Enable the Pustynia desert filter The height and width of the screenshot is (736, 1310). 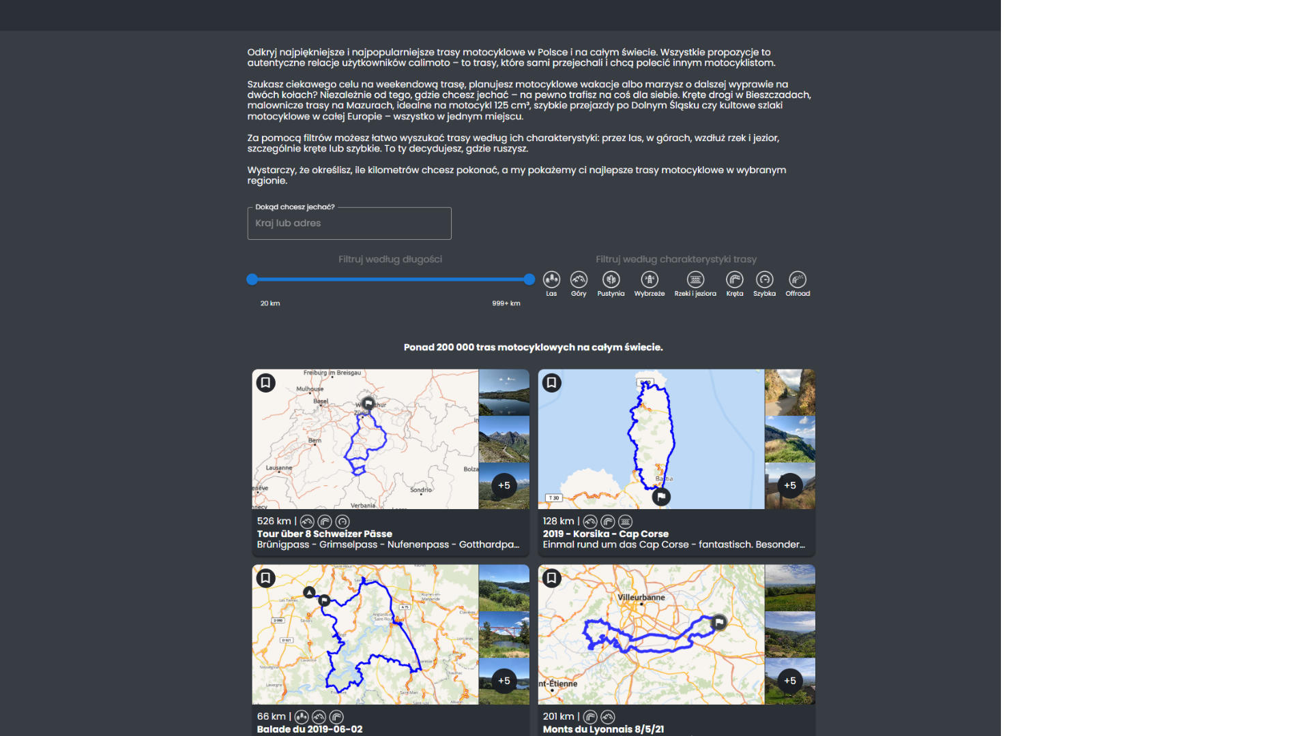[611, 279]
